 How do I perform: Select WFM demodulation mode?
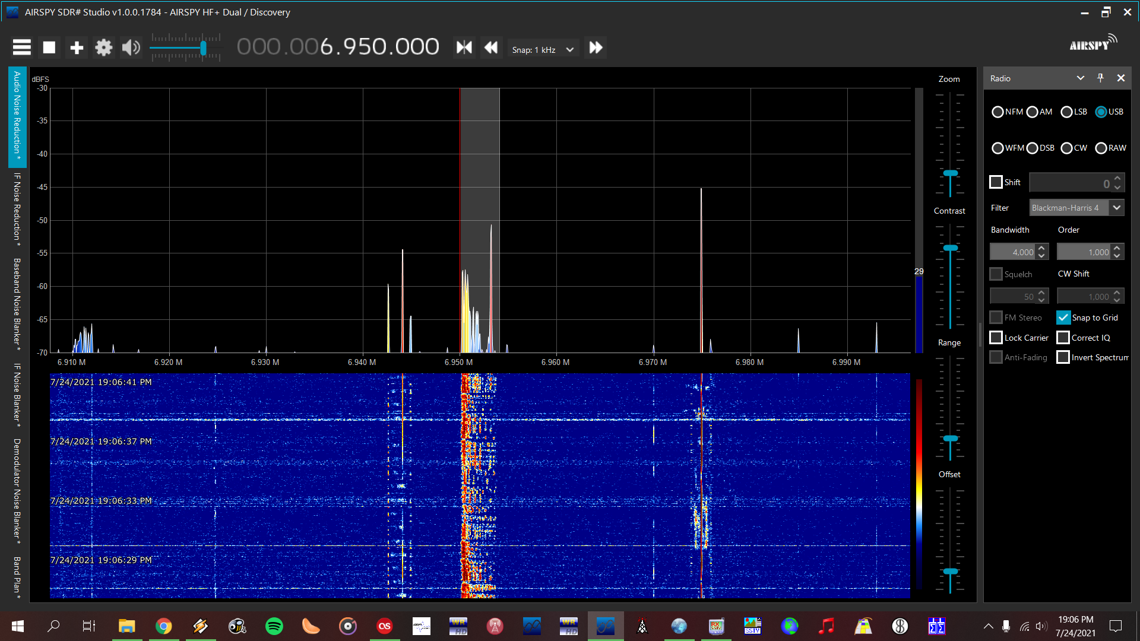tap(1008, 148)
